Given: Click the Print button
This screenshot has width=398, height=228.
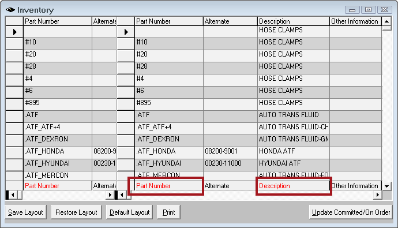Looking at the screenshot, I should coord(168,212).
